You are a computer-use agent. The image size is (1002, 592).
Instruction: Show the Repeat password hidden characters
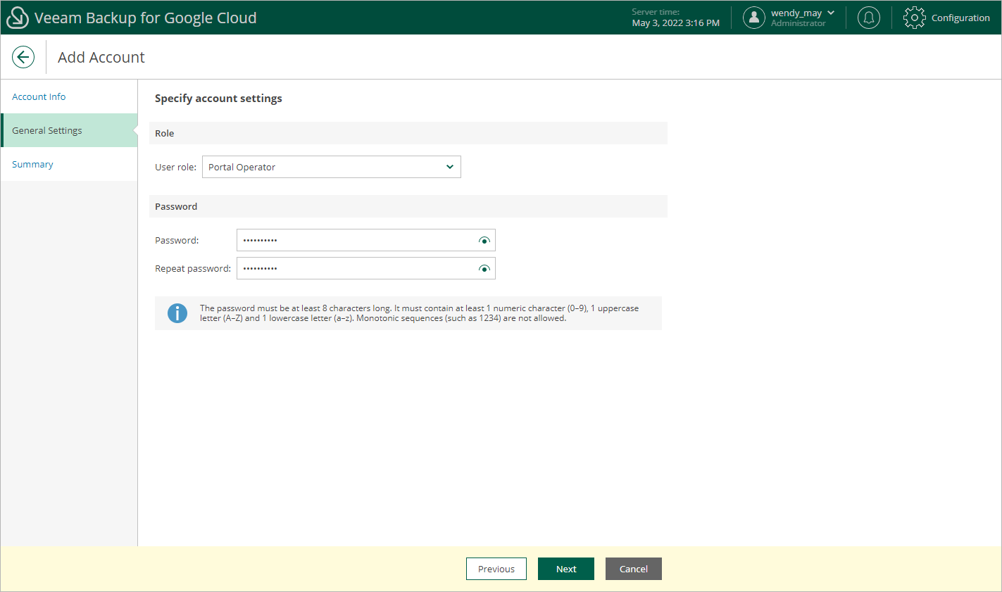click(484, 268)
